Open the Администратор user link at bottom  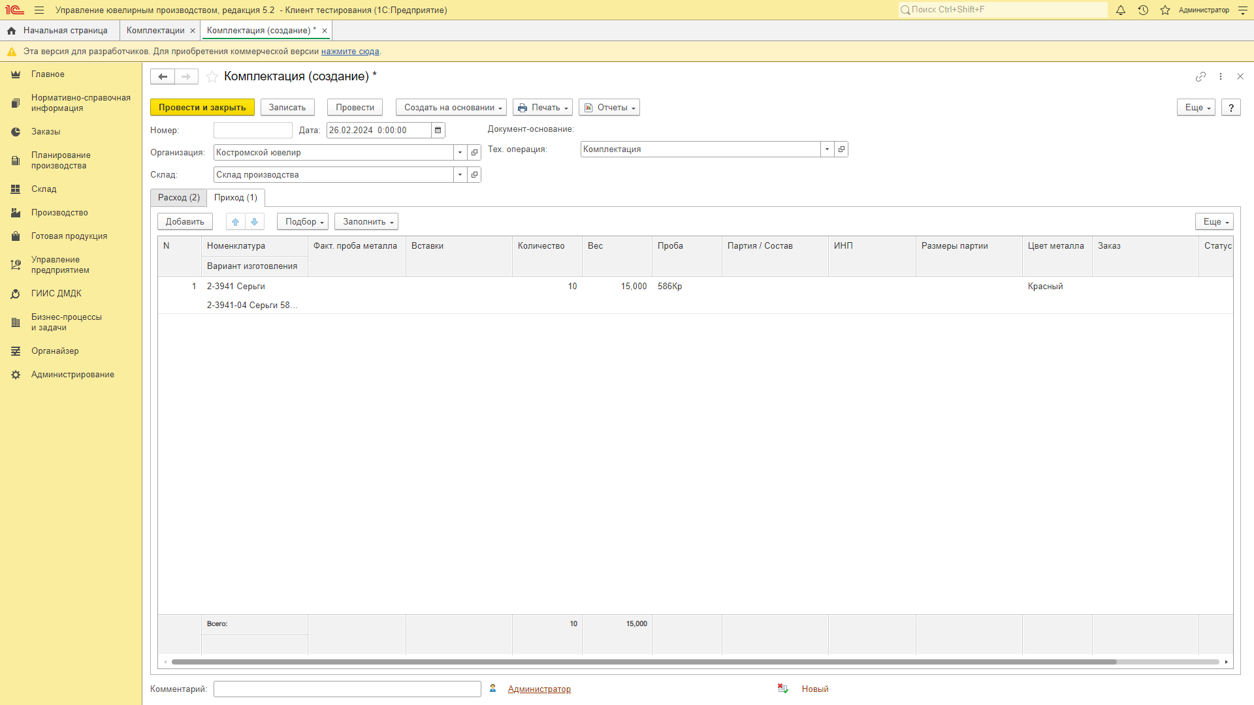tap(539, 689)
